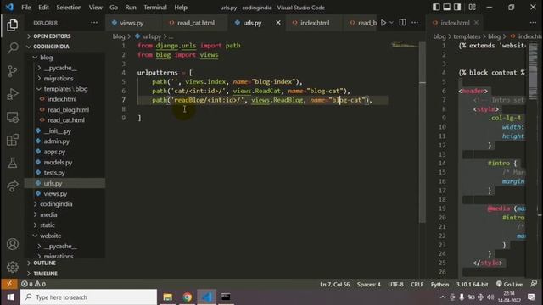Open the Testing flask view

[13, 163]
